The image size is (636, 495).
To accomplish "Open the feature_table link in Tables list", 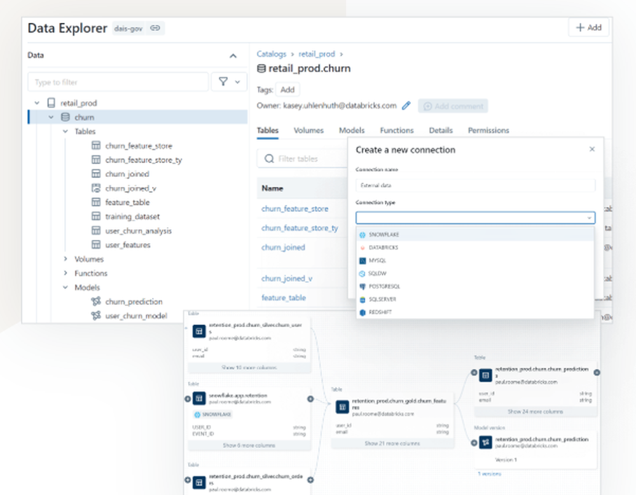I will click(284, 298).
